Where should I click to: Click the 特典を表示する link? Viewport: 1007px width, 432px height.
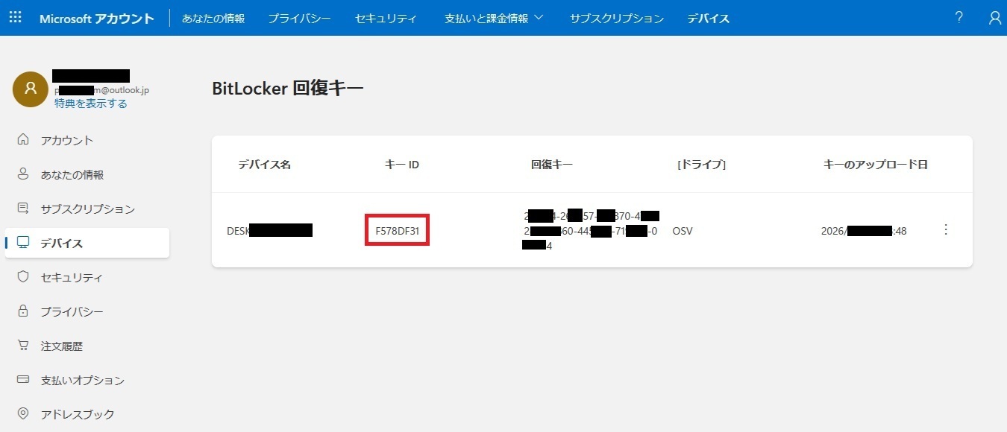tap(92, 104)
